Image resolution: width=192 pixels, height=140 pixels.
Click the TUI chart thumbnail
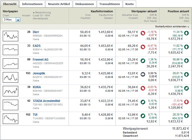[x=11, y=119]
